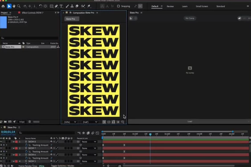Toggle mask and shape path visibility
The width and height of the screenshot is (251, 167).
coord(113,122)
